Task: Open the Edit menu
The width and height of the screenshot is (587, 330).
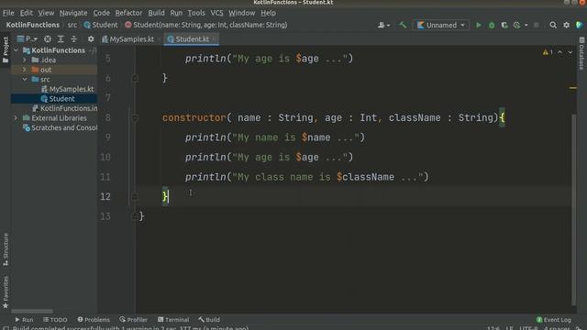Action: pyautogui.click(x=27, y=13)
